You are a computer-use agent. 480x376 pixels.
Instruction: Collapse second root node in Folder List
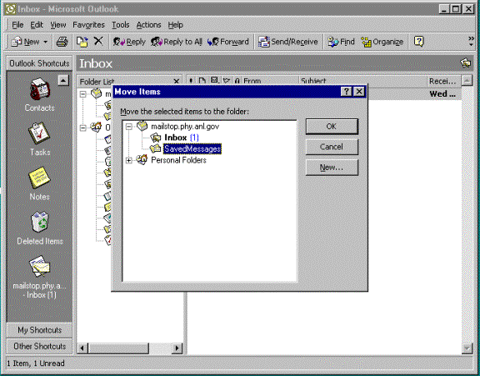point(83,128)
